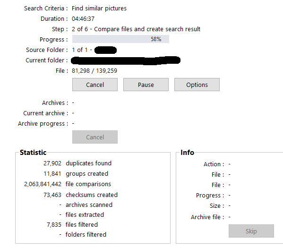Screen dimensions: 283x248
Task: Click the Cancel button beside Pause
Action: click(x=95, y=85)
